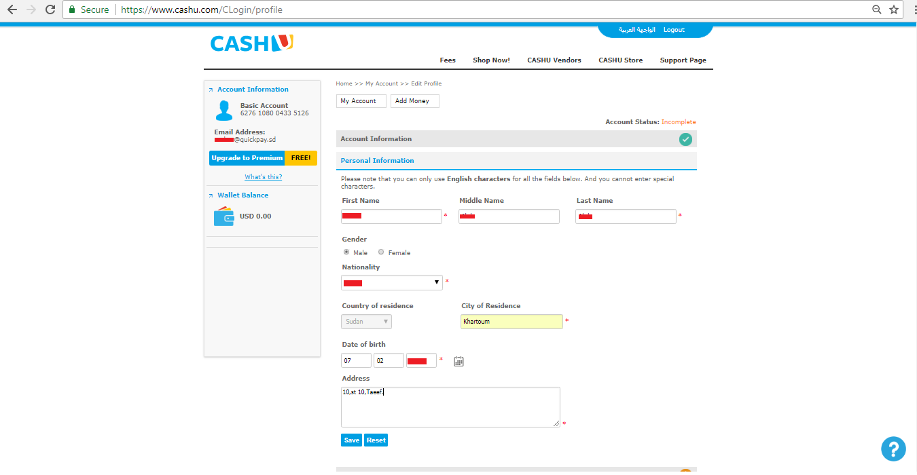Click the wallet icon beside USD balance
The width and height of the screenshot is (917, 475).
(223, 216)
